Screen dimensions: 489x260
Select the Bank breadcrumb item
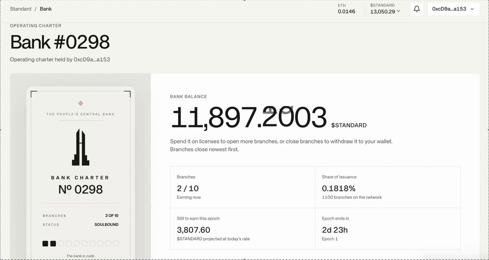(x=46, y=9)
